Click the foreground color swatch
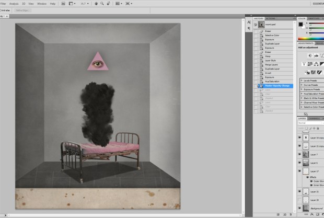Viewport: 324px width, 218px height. tap(300, 25)
